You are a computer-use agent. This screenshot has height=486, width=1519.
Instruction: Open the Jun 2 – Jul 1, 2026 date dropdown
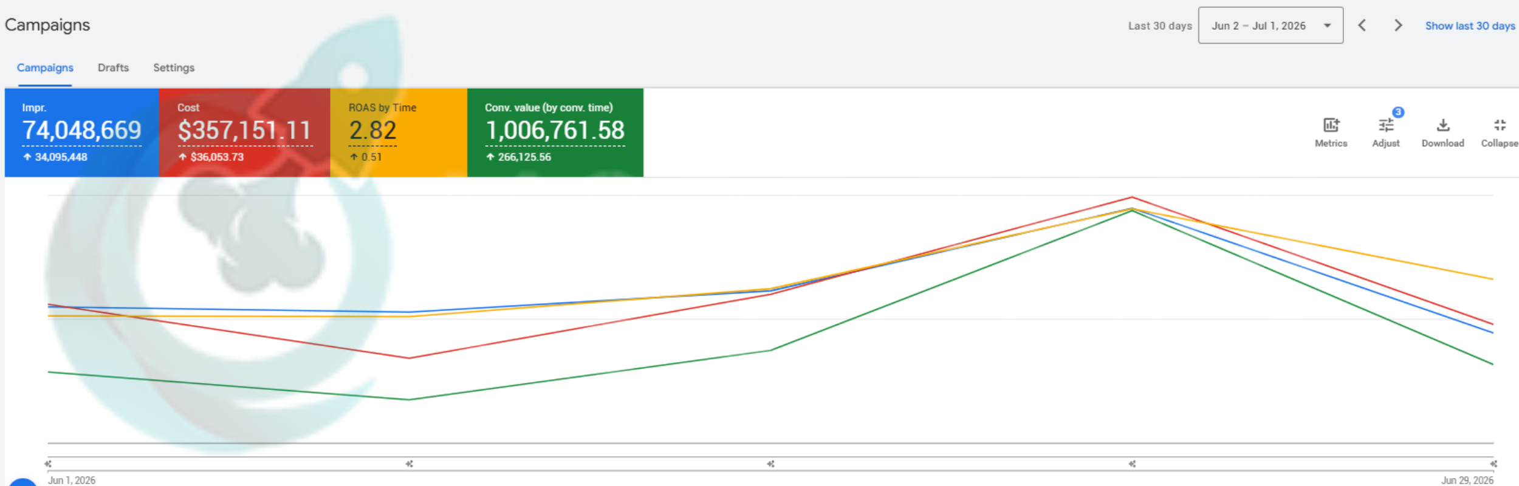[x=1270, y=26]
